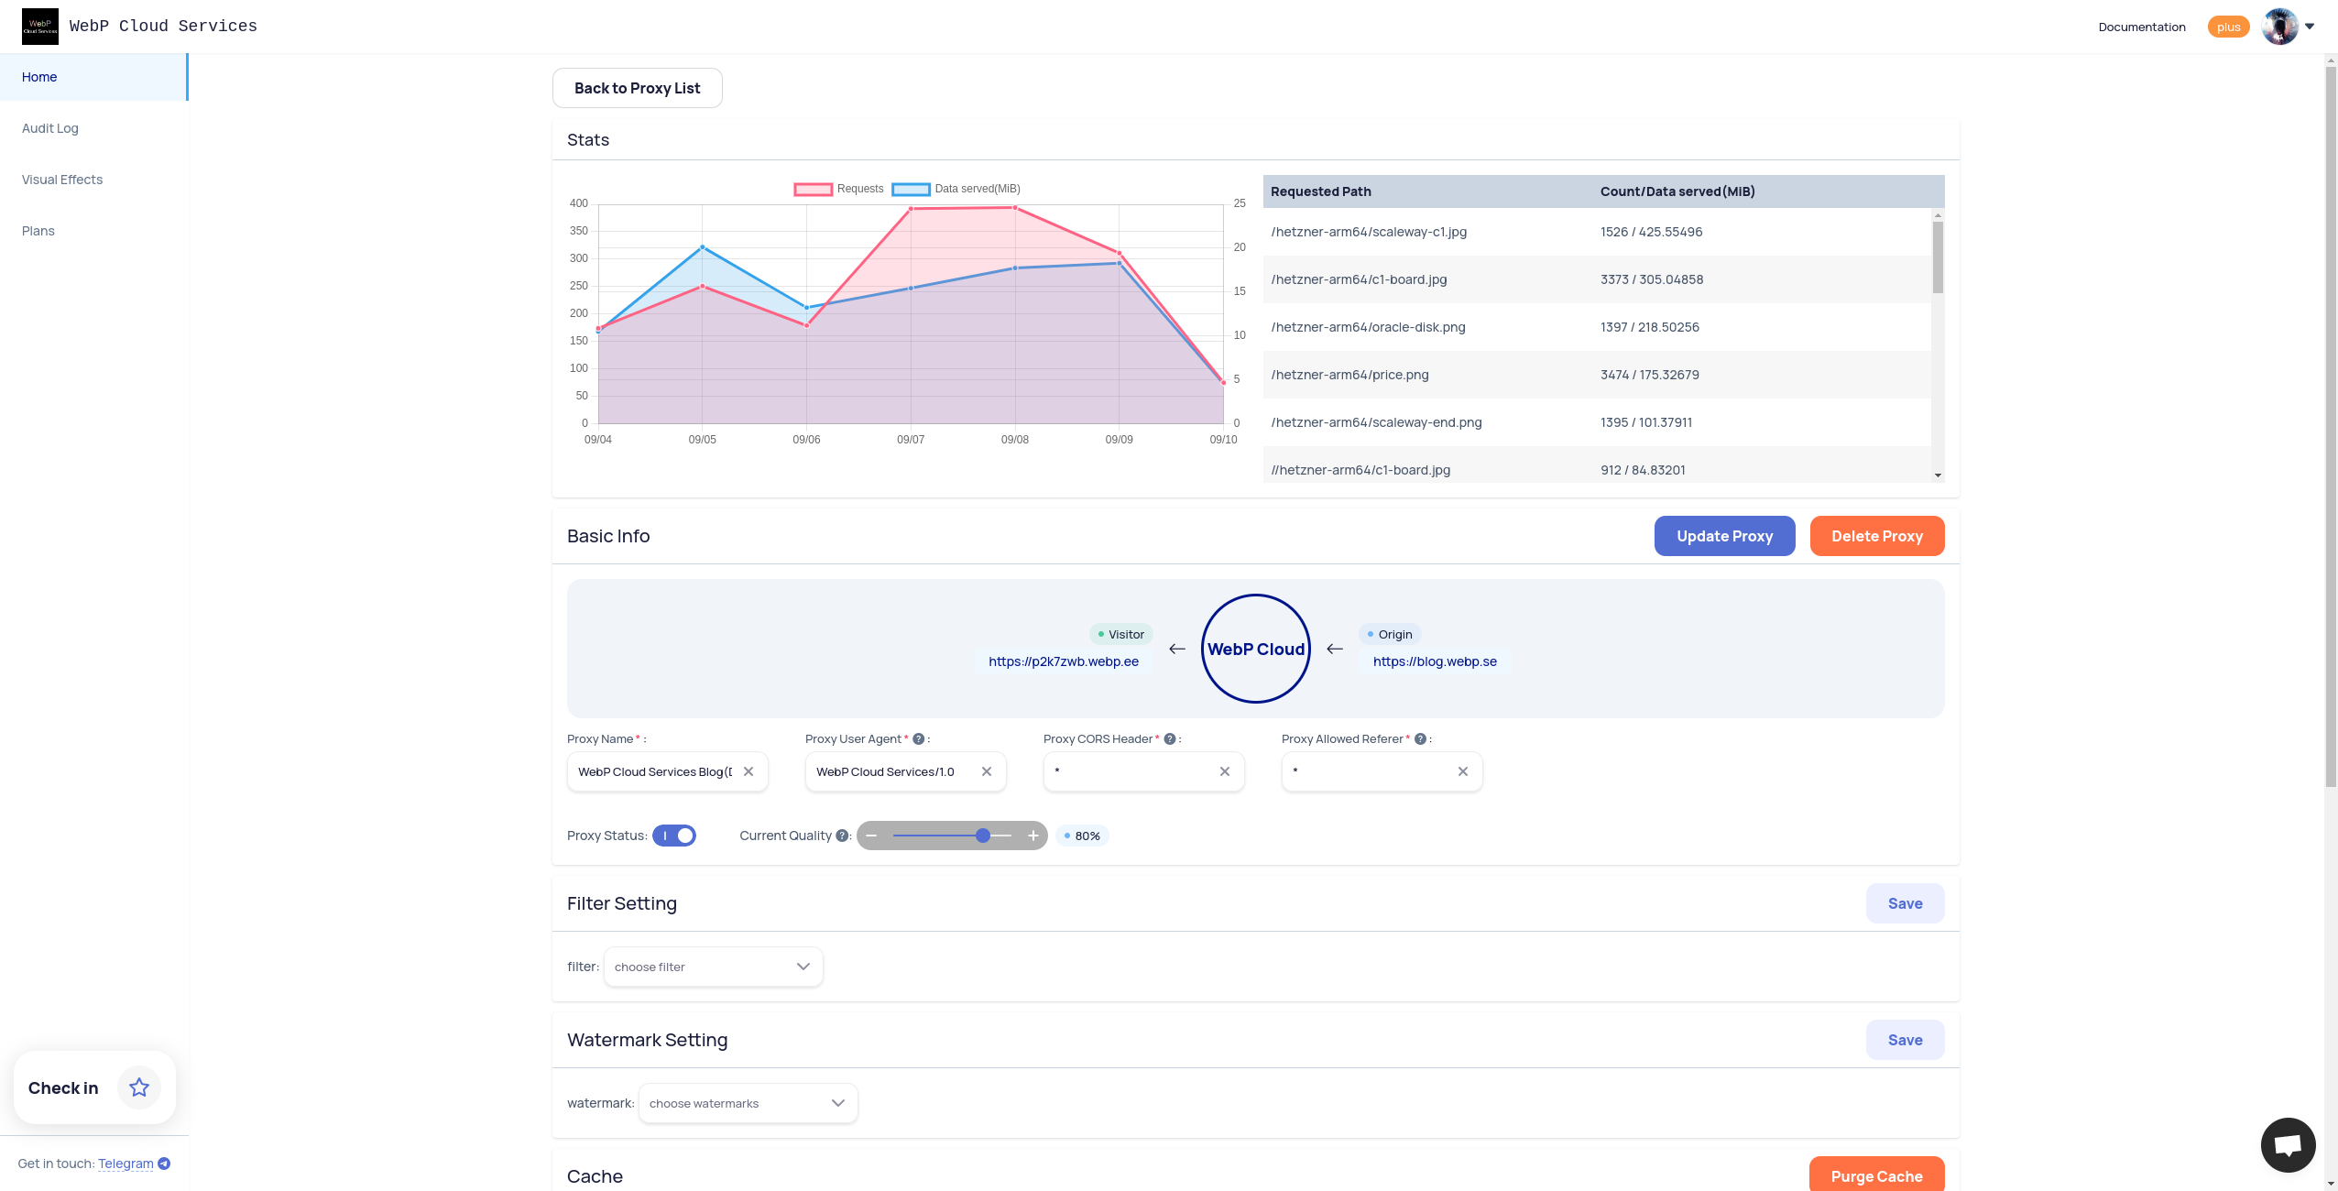Image resolution: width=2338 pixels, height=1191 pixels.
Task: Show help for Proxy CORS Header
Action: (1169, 739)
